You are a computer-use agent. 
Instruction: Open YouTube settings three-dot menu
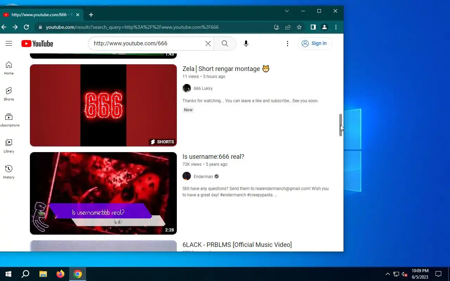click(x=288, y=44)
